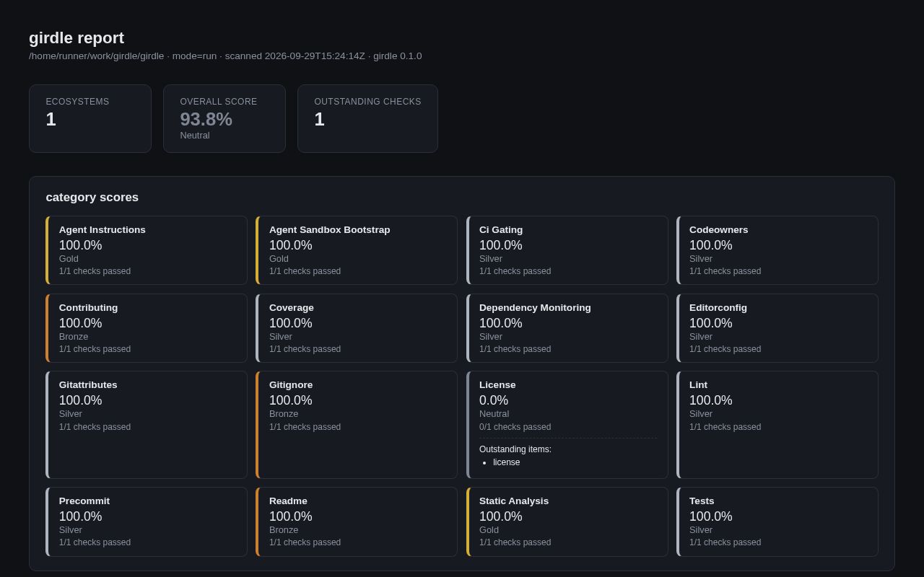Click the Overall Score 93.8% card
Viewport: 924px width, 577px height.
point(225,119)
